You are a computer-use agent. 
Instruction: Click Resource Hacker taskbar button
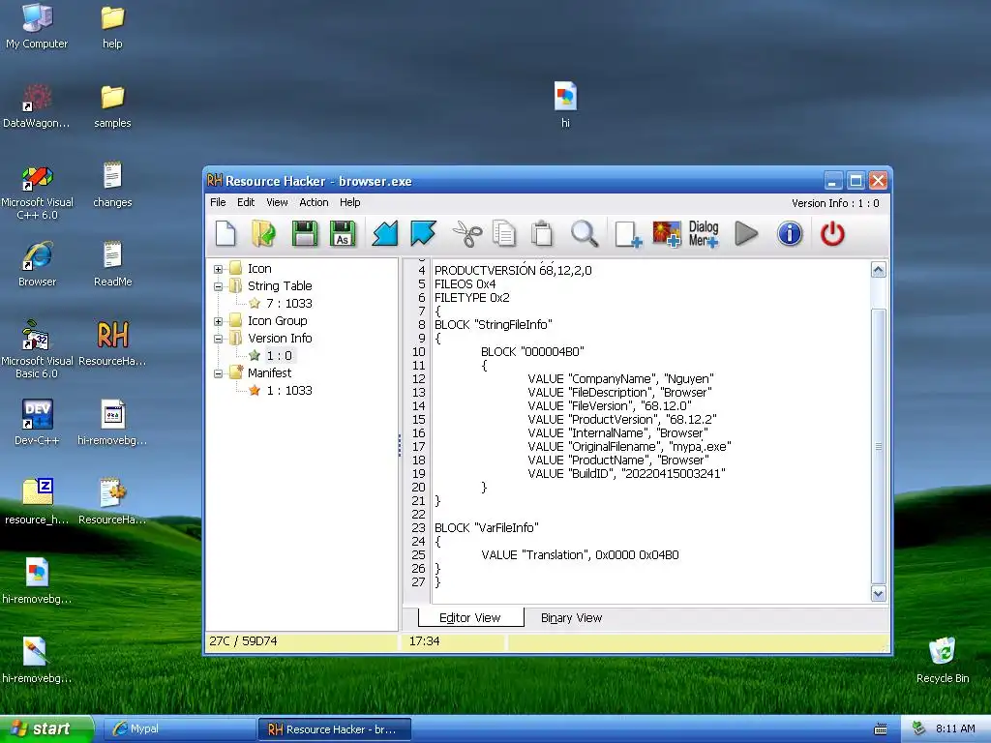click(335, 729)
